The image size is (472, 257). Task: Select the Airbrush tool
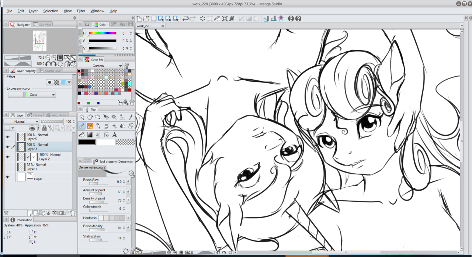click(x=106, y=126)
